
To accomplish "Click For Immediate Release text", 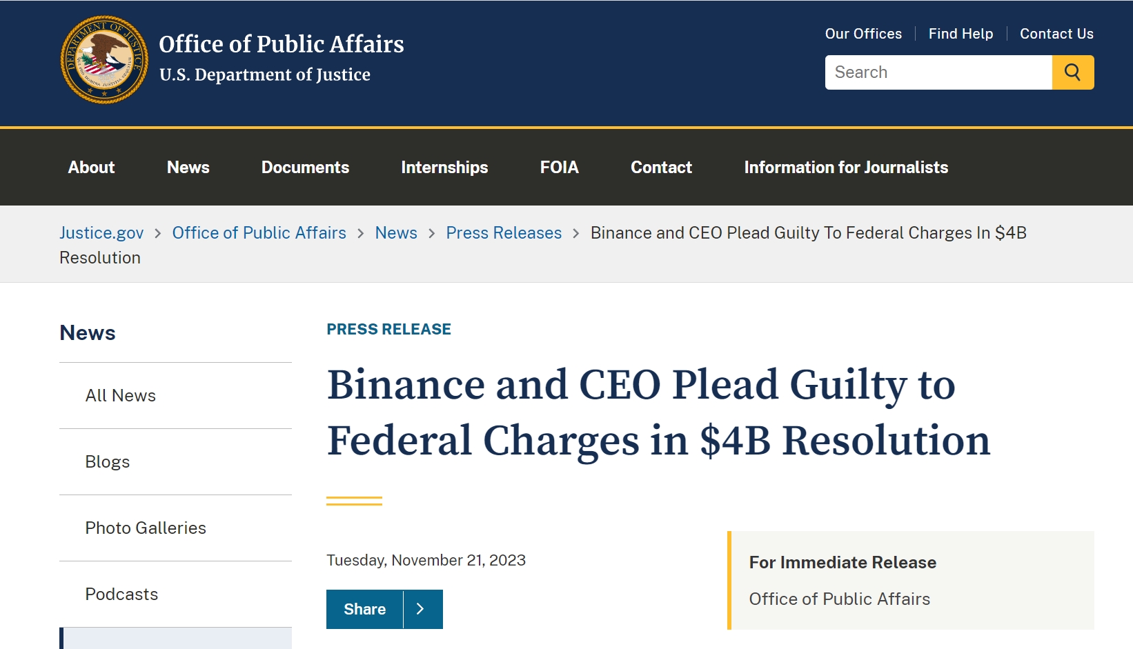I will [843, 563].
